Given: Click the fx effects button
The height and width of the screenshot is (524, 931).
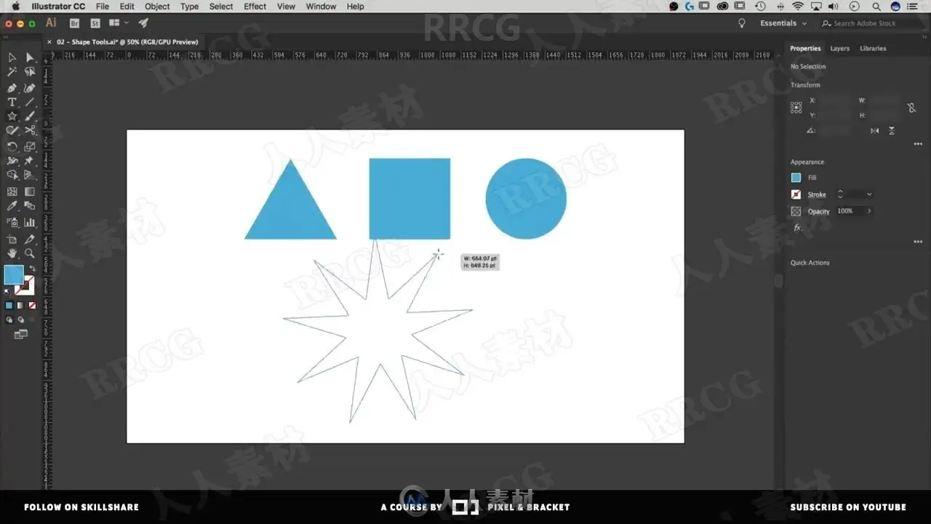Looking at the screenshot, I should pyautogui.click(x=796, y=228).
